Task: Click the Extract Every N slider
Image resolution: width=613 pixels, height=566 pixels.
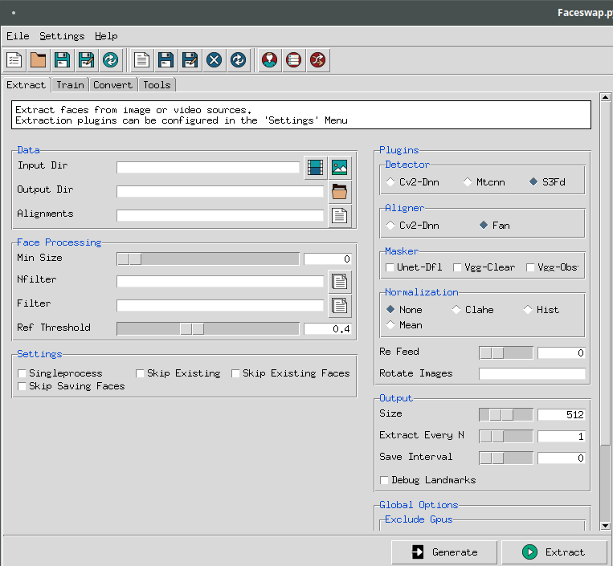Action: coord(506,436)
